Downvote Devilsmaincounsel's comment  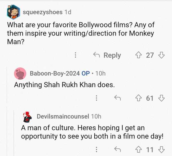click(x=161, y=149)
